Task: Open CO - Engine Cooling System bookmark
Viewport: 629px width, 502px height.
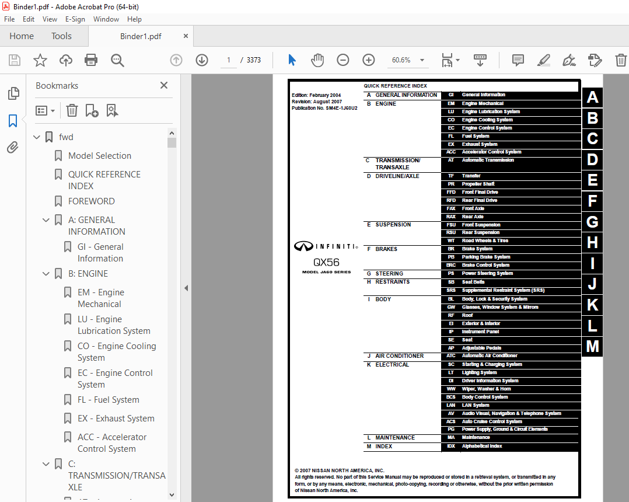Action: click(117, 352)
